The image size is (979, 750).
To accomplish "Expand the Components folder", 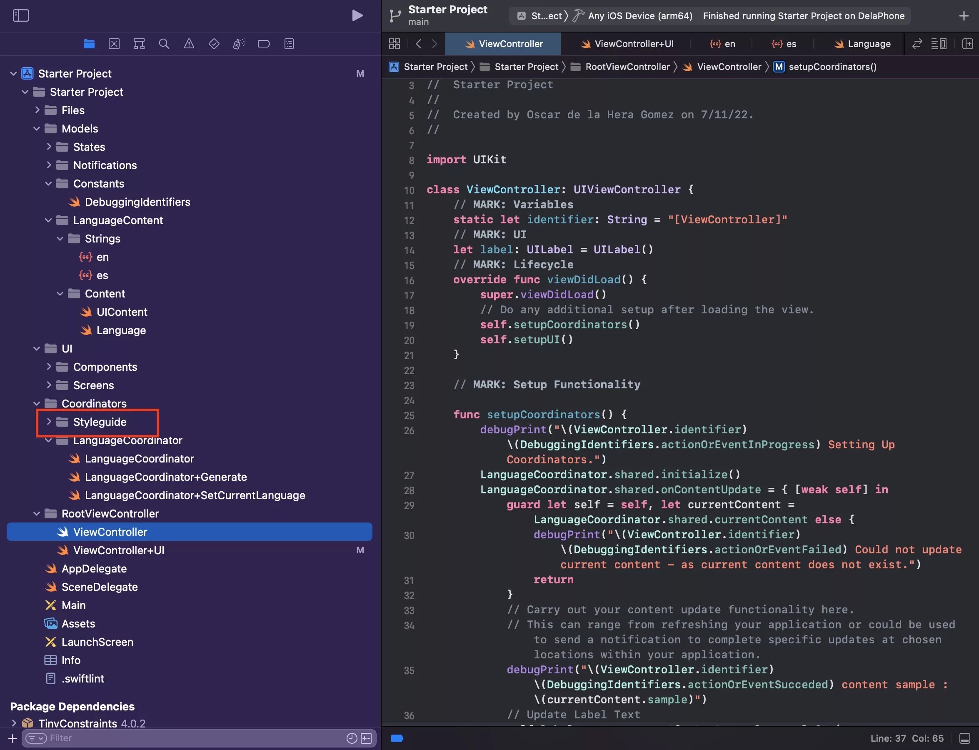I will click(49, 367).
